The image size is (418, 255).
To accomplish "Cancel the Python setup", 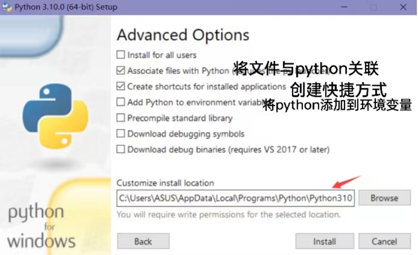I will click(x=384, y=241).
